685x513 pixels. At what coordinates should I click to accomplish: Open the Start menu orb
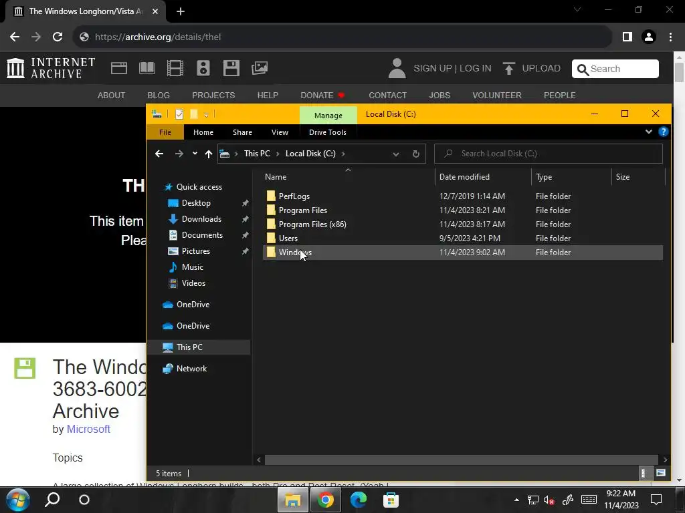coord(18,500)
